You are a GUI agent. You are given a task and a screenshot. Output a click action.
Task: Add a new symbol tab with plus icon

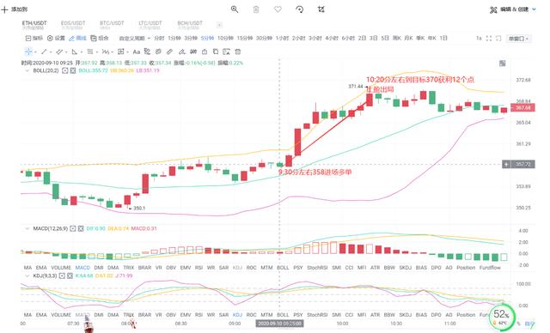coord(219,25)
